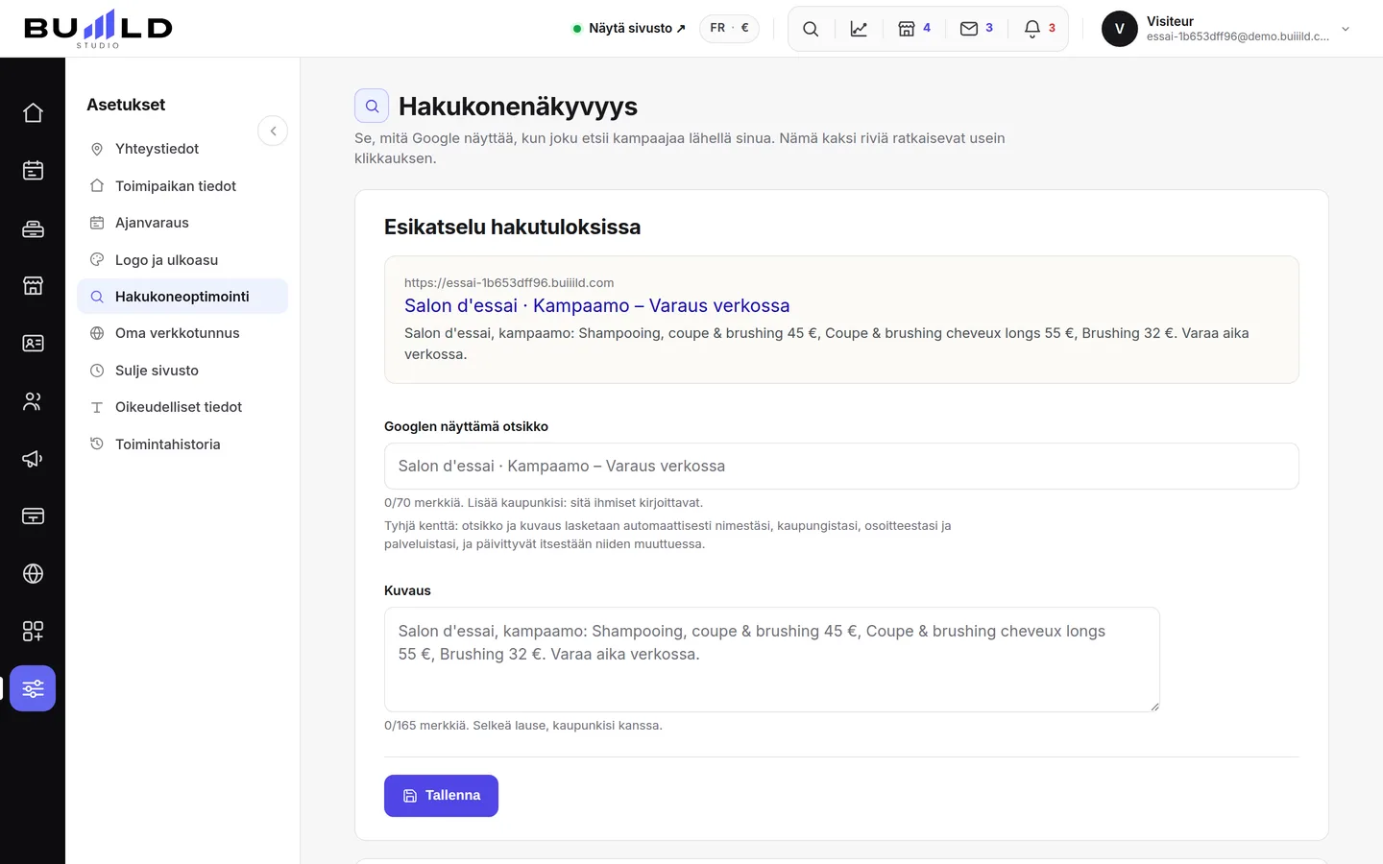Open the settings sliders icon in left rail
Screen dimensions: 1383x864
[x=33, y=688]
